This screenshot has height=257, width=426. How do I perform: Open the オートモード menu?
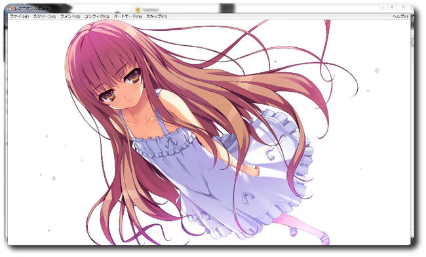[128, 16]
